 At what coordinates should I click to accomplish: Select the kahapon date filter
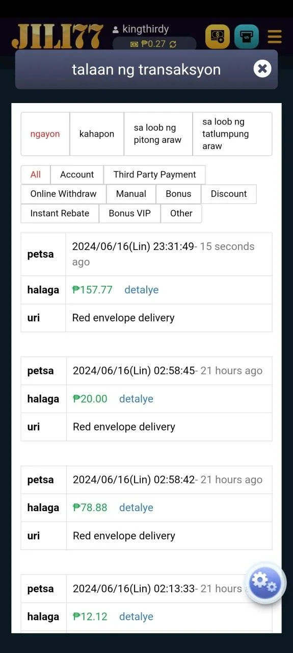tap(97, 134)
